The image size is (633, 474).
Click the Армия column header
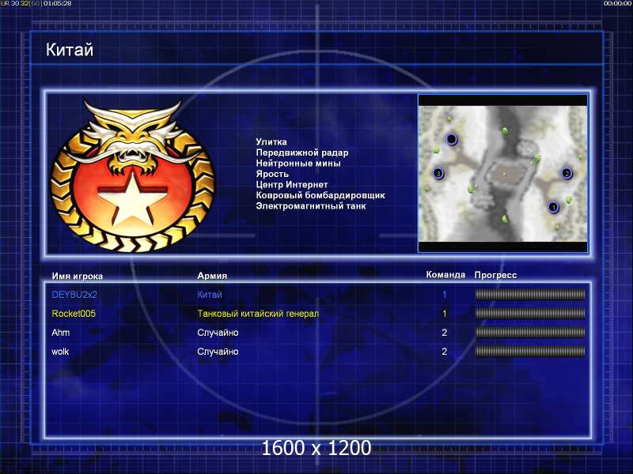coord(212,276)
